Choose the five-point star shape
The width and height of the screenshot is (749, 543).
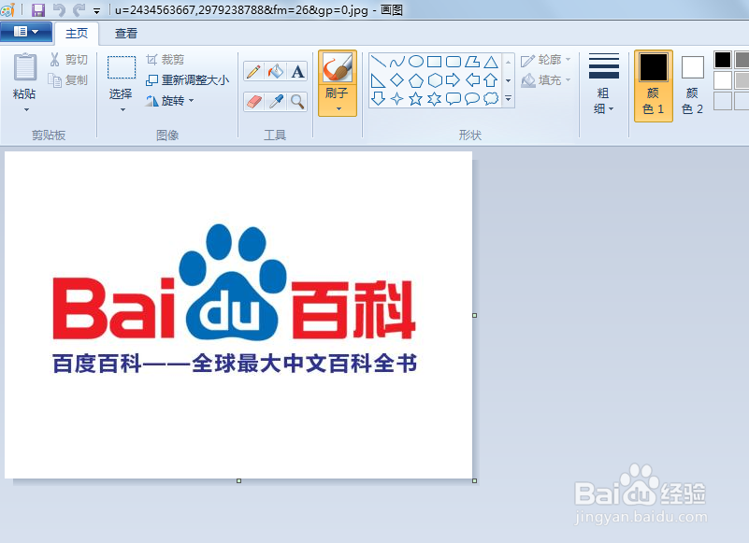tap(416, 99)
